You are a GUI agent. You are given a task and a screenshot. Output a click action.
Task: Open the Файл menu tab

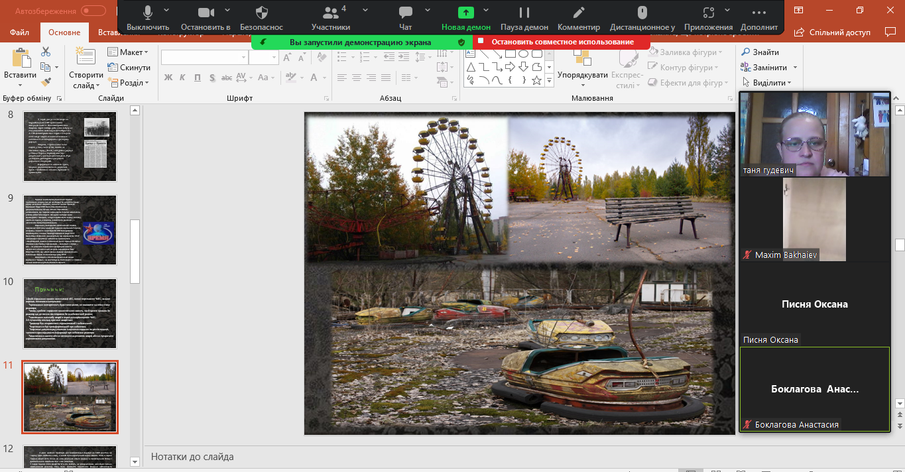click(19, 32)
